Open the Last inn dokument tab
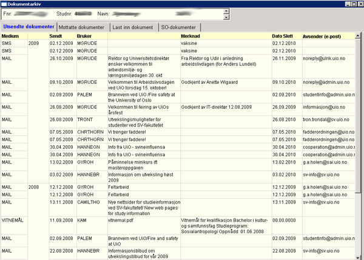 [133, 27]
